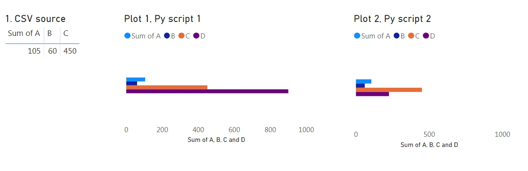
Task: Select the purple D bar in Plot 1
Action: pos(207,91)
